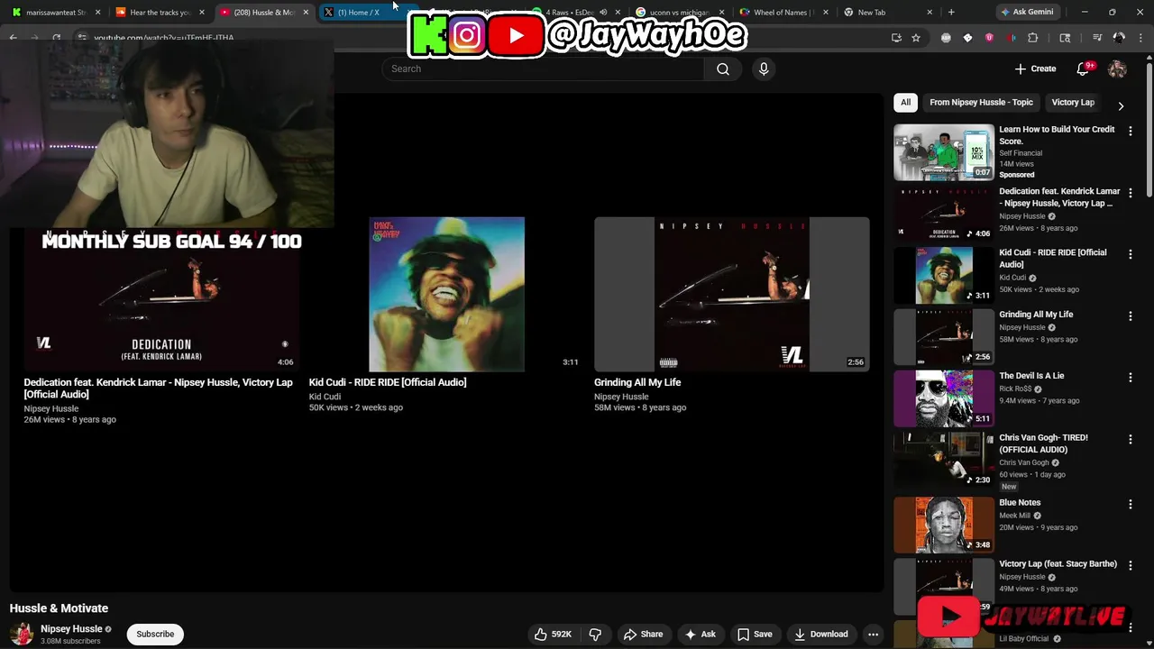Like the Hussle & Motivate video
This screenshot has width=1154, height=649.
(553, 634)
